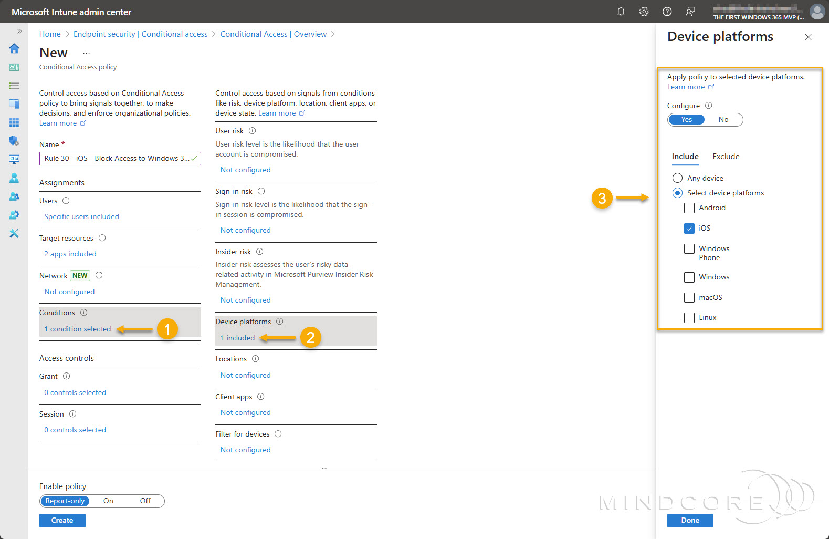Open the feedback icon in top bar
Viewport: 829px width, 539px height.
tap(690, 12)
